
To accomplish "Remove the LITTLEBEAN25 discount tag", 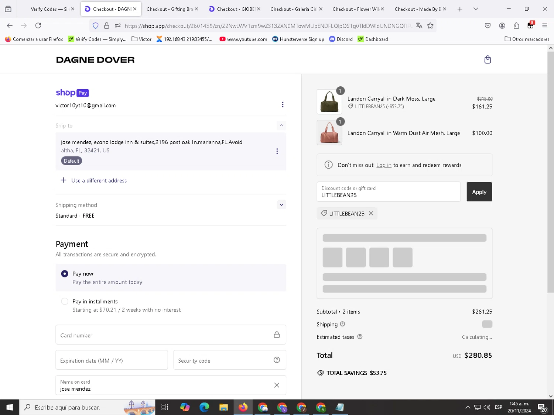I will click(371, 213).
